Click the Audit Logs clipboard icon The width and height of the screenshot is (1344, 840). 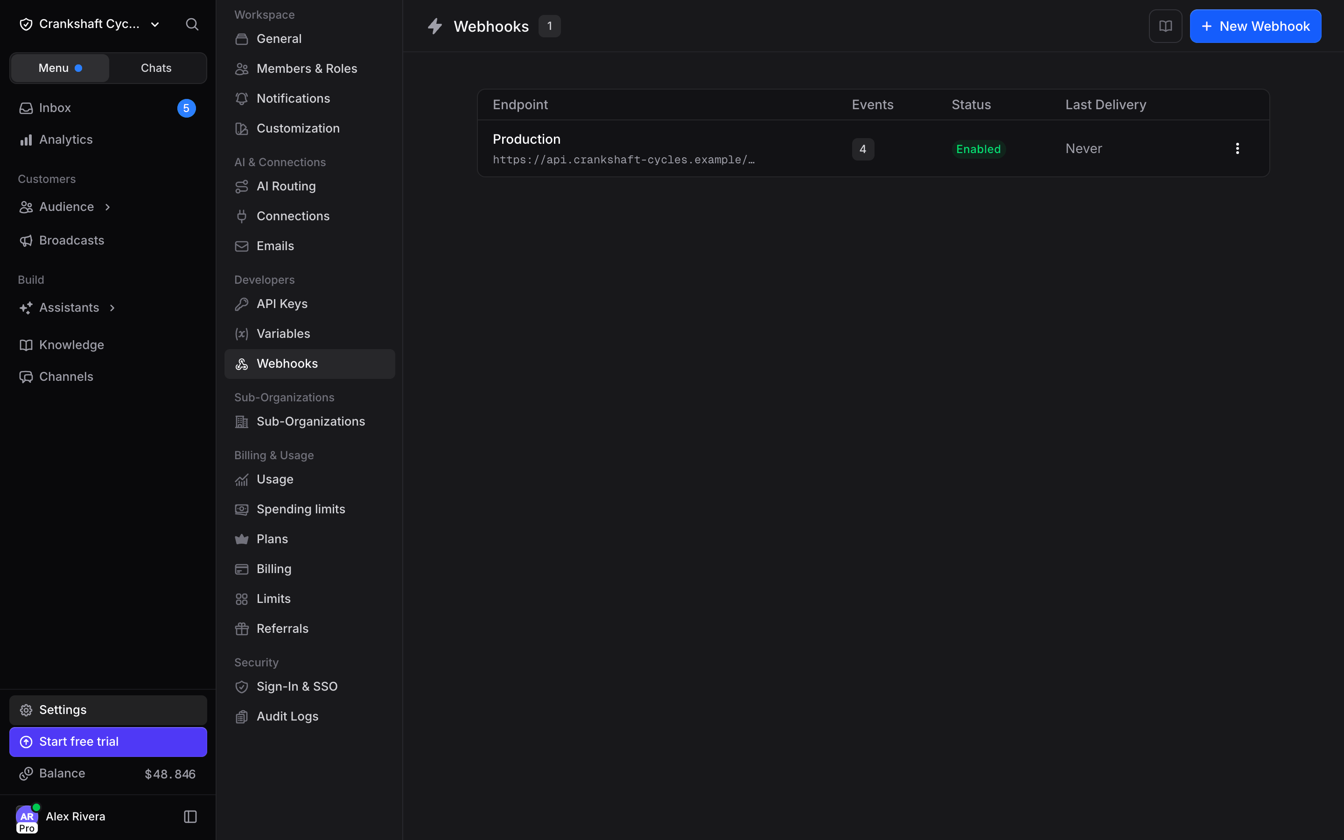[242, 717]
